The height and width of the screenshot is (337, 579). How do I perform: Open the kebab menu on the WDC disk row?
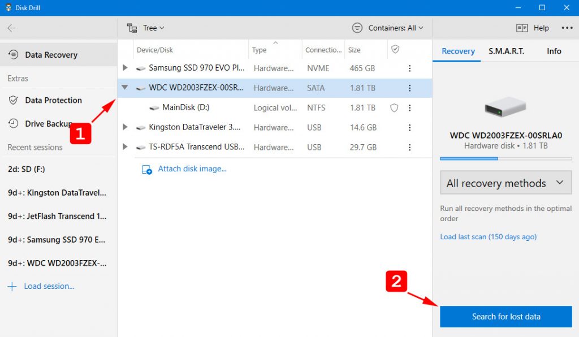coord(409,88)
